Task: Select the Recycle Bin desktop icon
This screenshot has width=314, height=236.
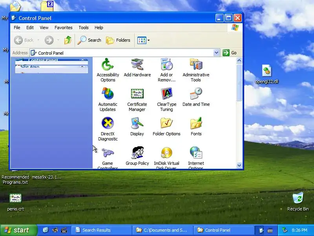Action: 298,201
